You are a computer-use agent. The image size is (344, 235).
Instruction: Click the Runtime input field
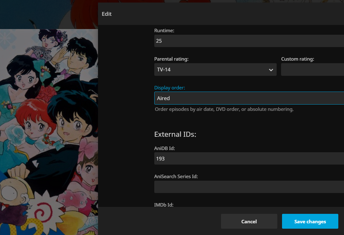point(249,41)
